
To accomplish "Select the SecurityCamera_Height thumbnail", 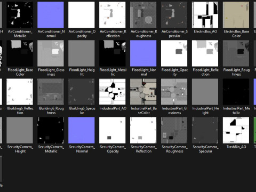I will 20,130.
